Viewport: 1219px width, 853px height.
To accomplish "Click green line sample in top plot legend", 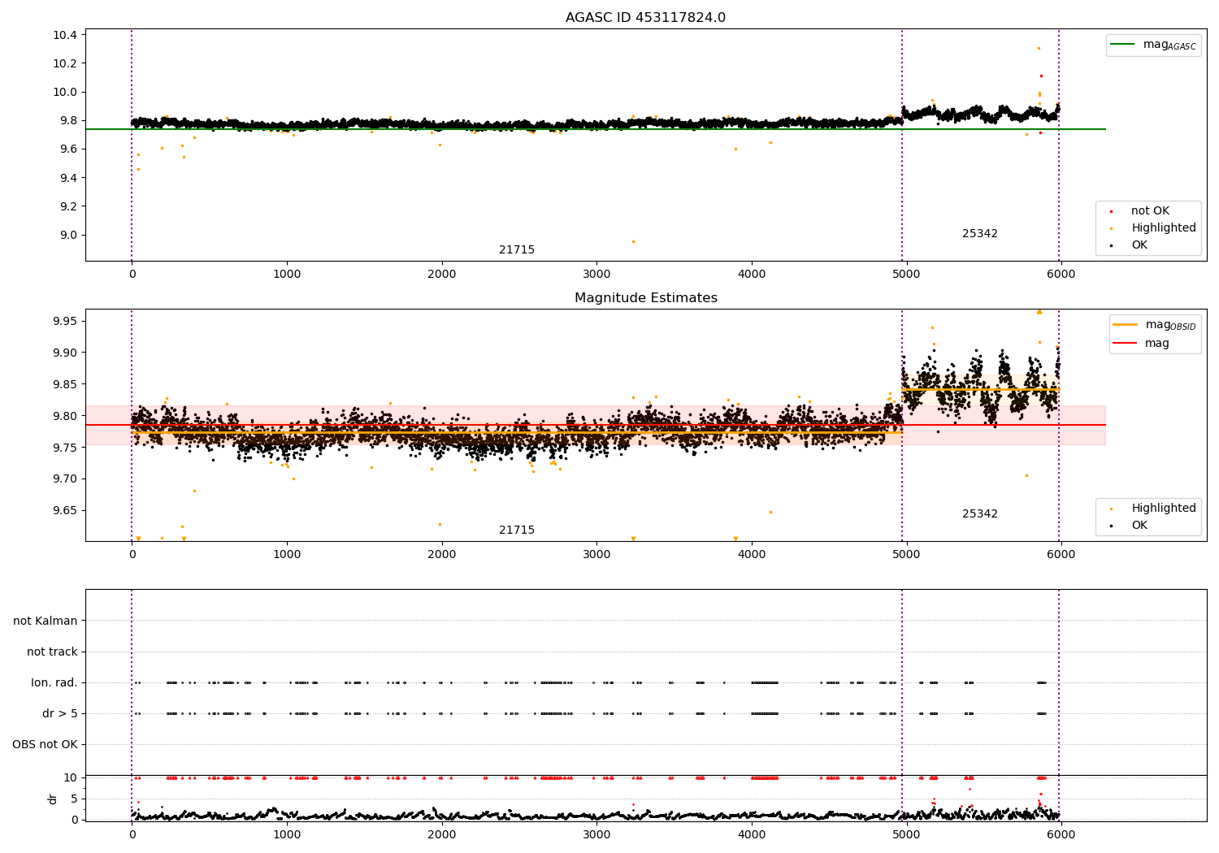I will pos(1122,45).
